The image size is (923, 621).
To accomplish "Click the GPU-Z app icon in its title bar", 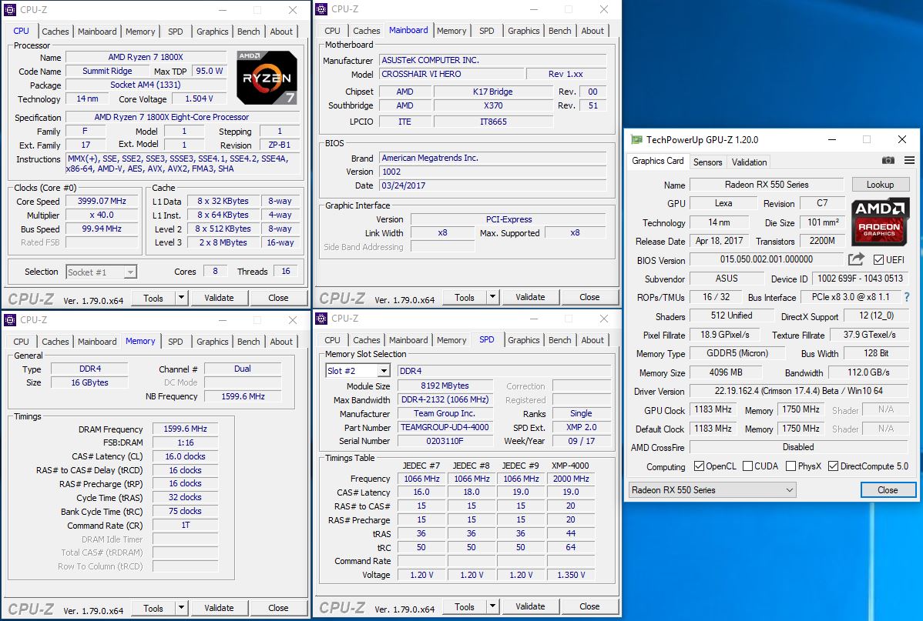I will click(x=636, y=139).
